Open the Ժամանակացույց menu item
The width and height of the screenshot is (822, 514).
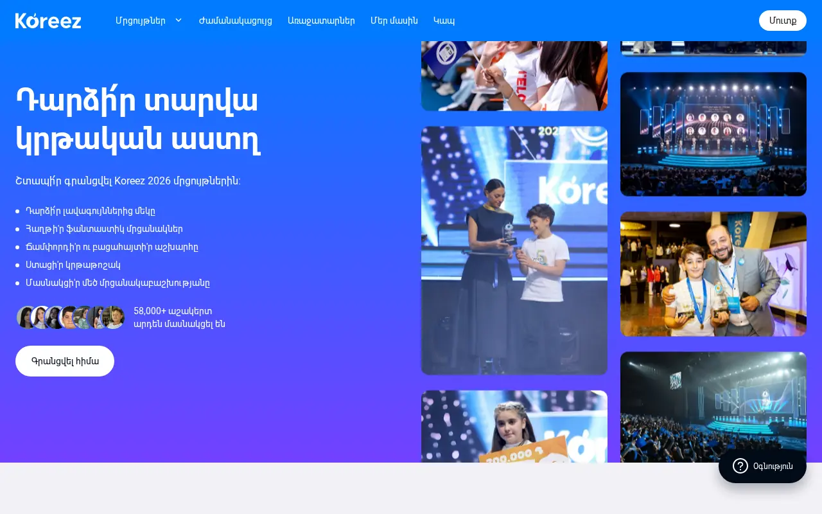point(236,21)
